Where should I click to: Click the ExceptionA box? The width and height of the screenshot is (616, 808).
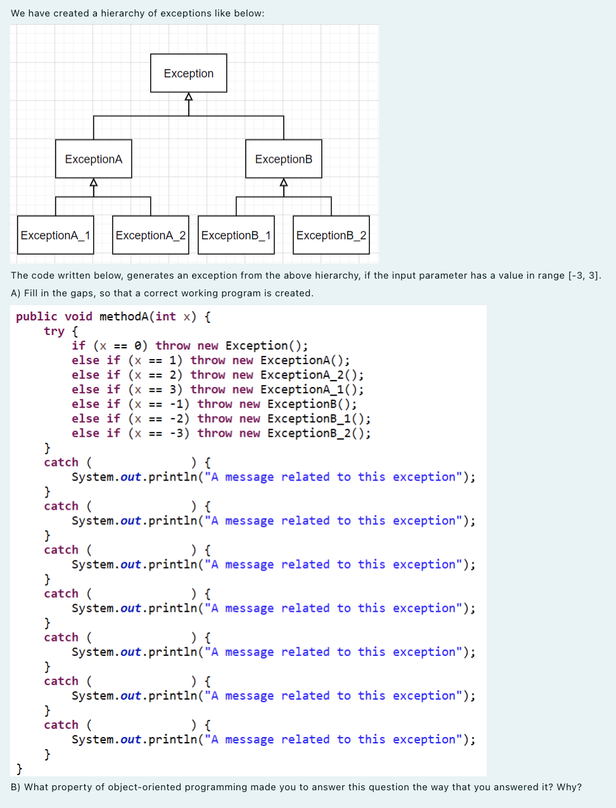(x=93, y=159)
